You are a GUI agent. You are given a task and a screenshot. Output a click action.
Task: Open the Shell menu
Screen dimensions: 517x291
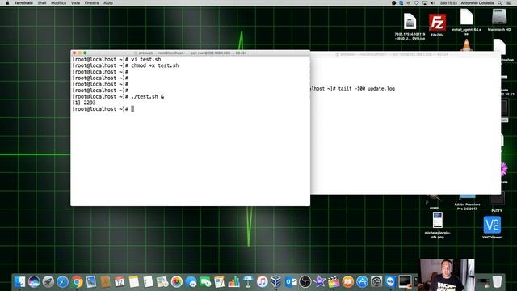(42, 2)
